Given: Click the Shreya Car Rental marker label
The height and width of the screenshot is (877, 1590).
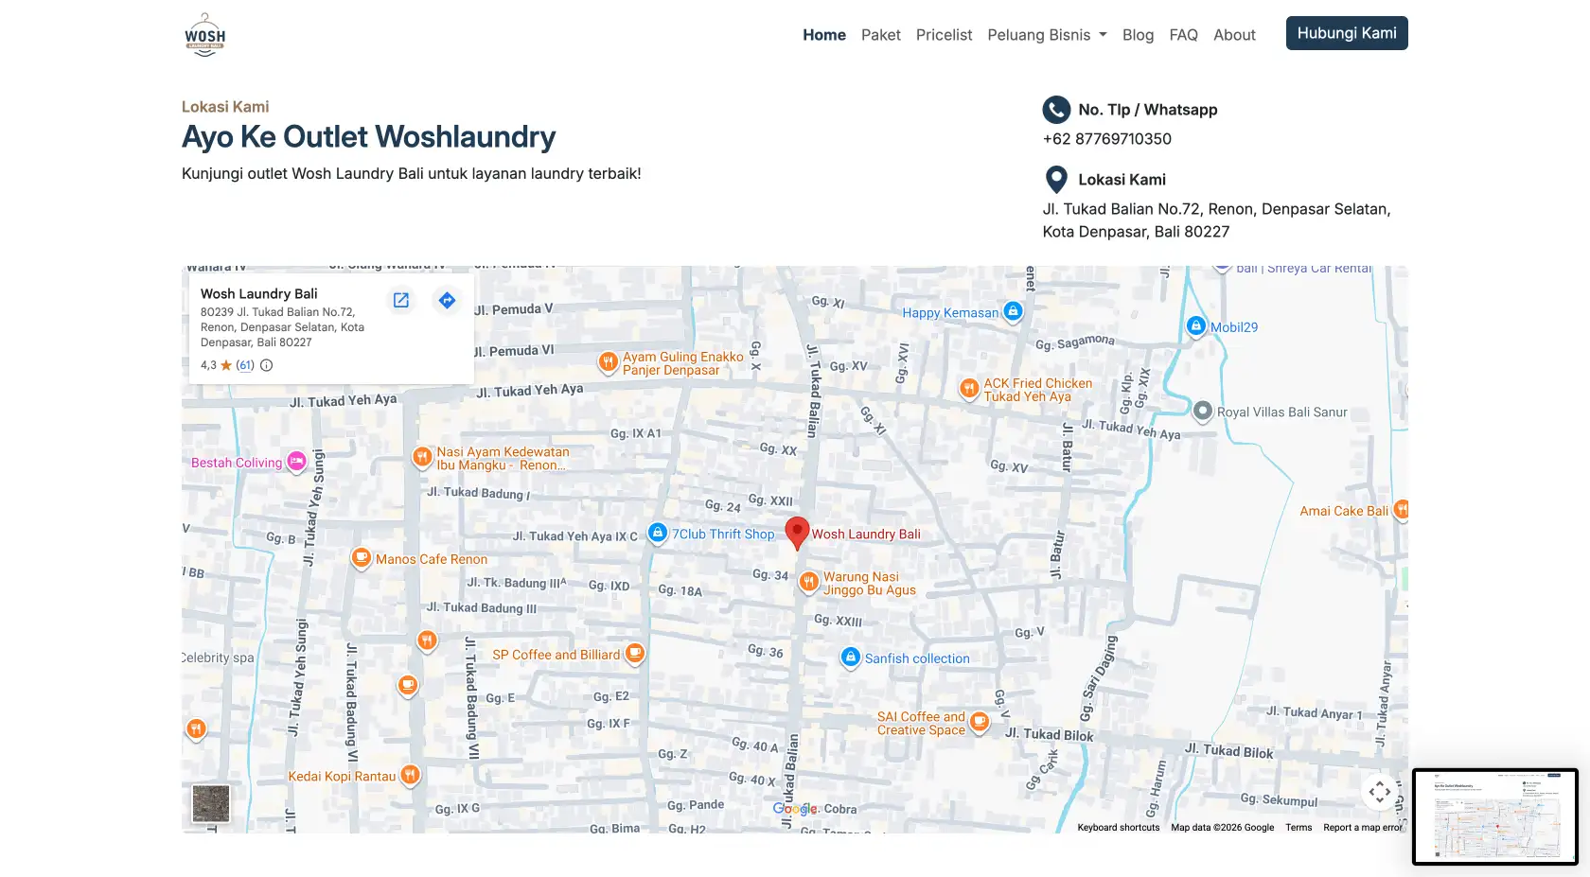Looking at the screenshot, I should pos(1303,269).
